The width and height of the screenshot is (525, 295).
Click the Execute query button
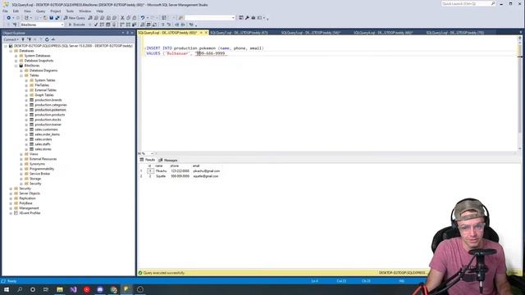pyautogui.click(x=76, y=25)
